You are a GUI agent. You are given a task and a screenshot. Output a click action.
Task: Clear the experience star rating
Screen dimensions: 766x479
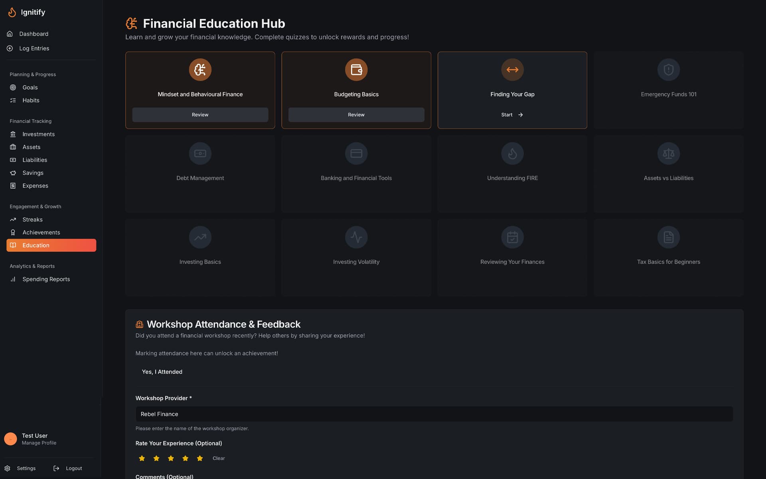tap(219, 458)
